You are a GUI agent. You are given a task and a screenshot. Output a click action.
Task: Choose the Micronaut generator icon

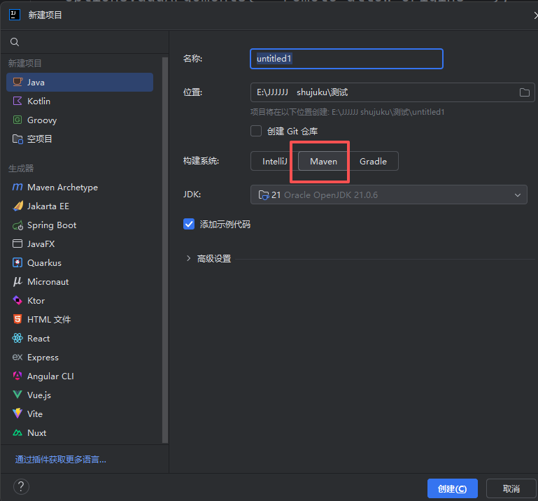tap(17, 282)
